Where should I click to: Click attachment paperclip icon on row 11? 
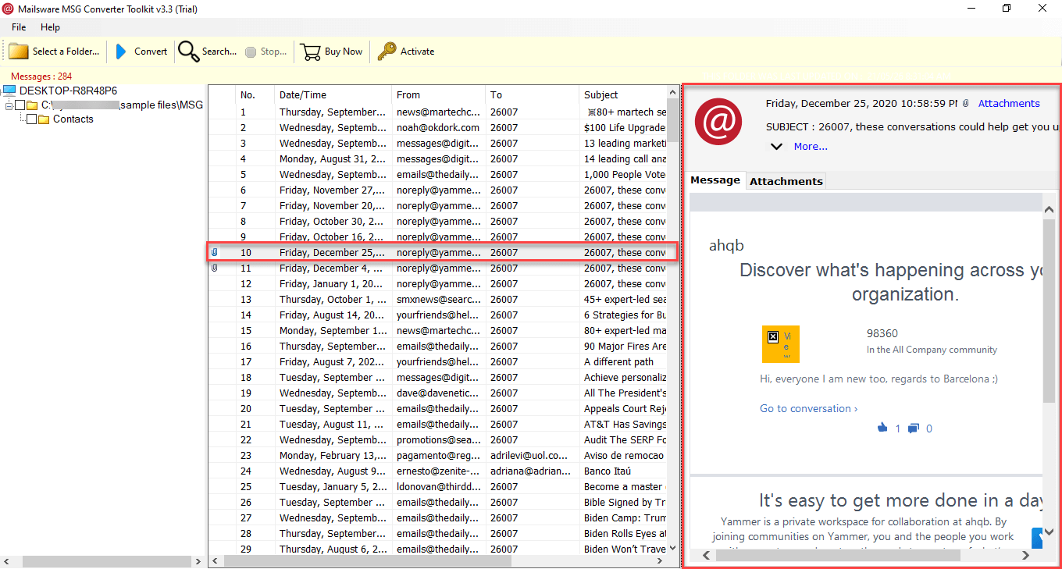[x=215, y=268]
